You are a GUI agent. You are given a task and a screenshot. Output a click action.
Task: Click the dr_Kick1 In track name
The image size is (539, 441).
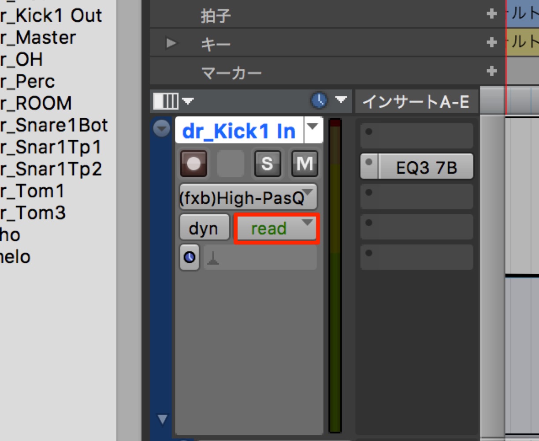239,131
